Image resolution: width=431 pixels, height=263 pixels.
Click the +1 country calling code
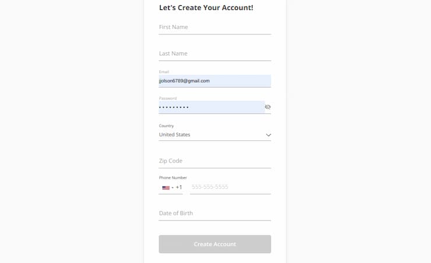pyautogui.click(x=179, y=188)
